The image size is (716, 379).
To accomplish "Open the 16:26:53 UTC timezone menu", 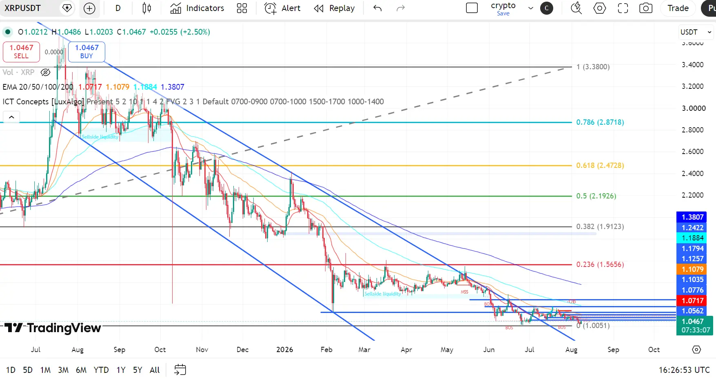I will point(684,370).
